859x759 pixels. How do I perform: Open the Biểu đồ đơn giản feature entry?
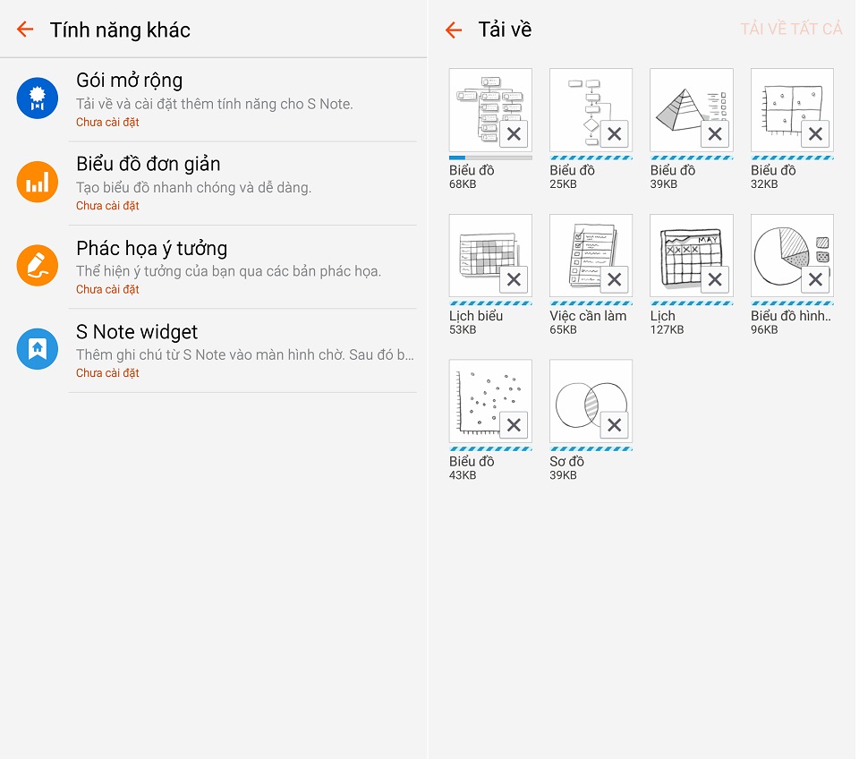[x=242, y=183]
